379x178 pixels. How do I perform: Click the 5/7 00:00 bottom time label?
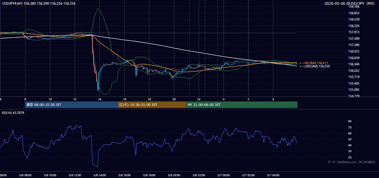click(x=224, y=175)
